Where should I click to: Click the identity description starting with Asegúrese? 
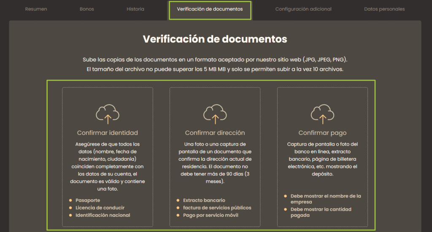(107, 167)
